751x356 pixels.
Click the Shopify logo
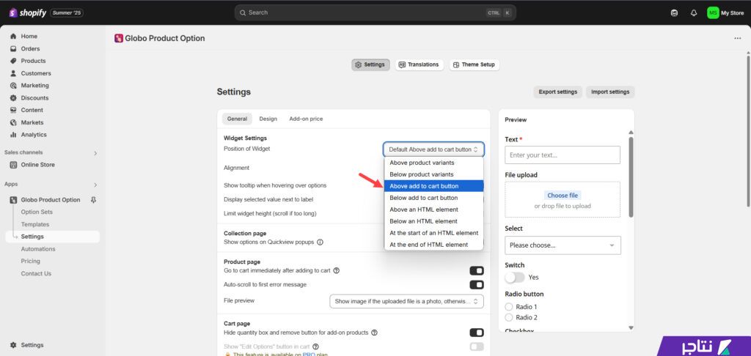point(28,13)
